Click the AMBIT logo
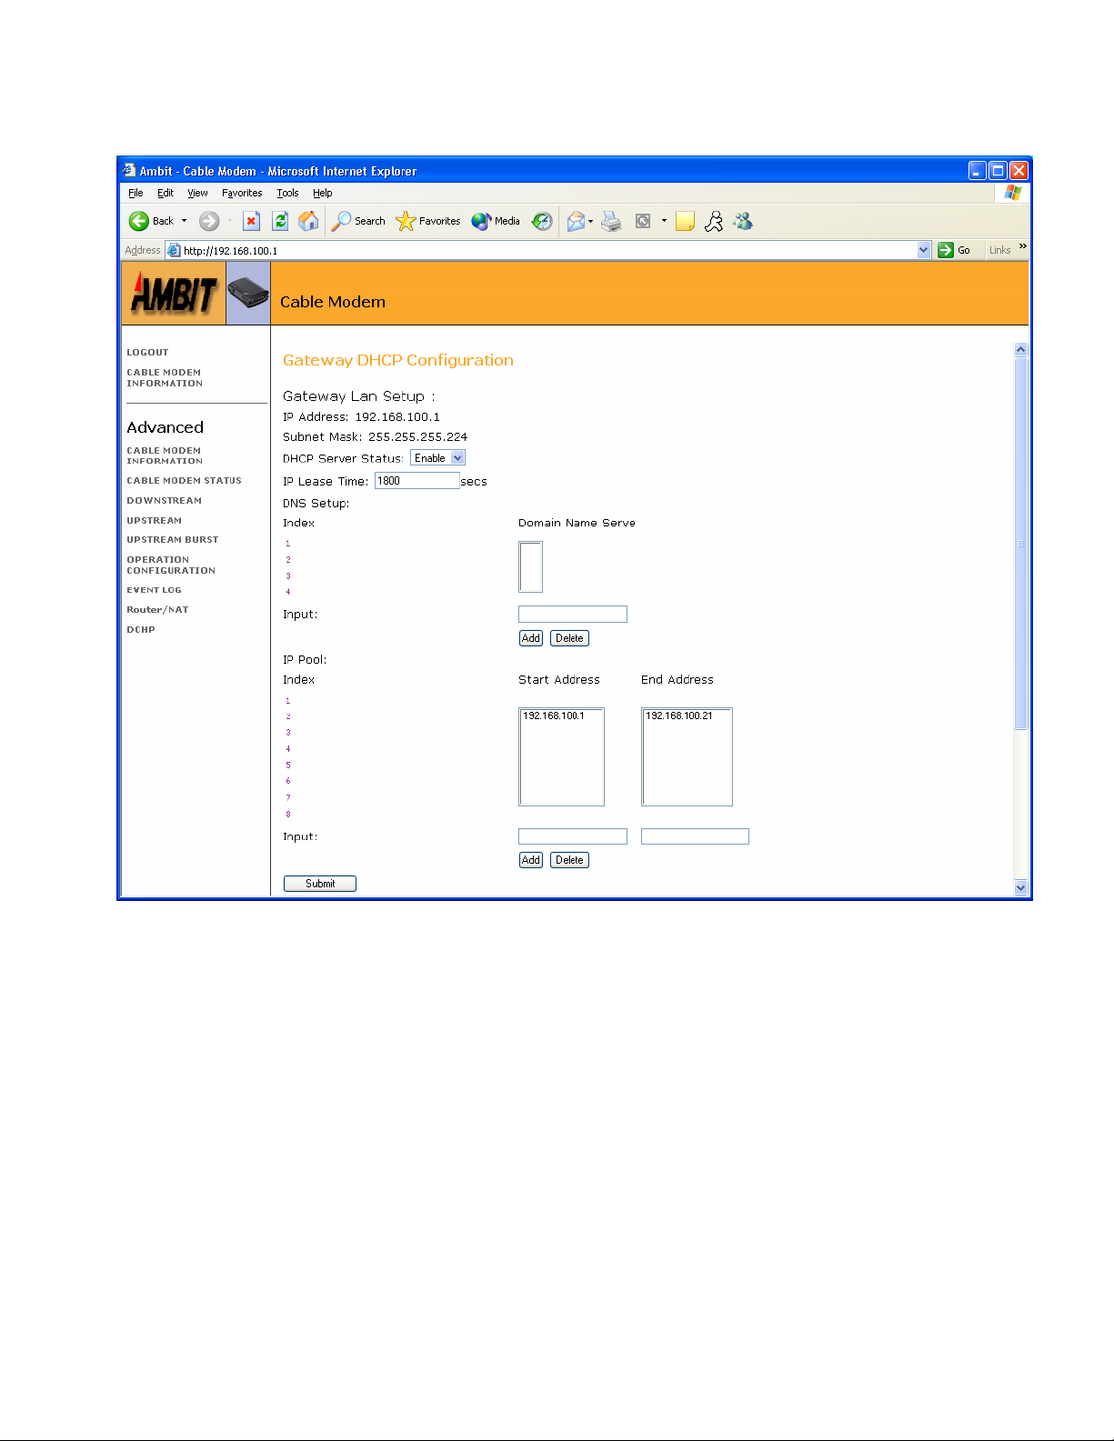1114x1441 pixels. coord(174,294)
